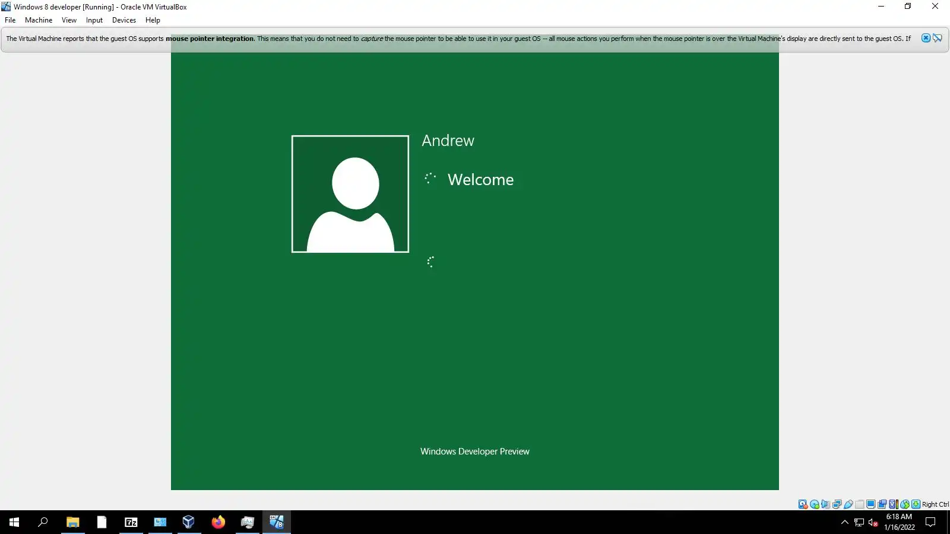Image resolution: width=950 pixels, height=534 pixels.
Task: Launch Firefox from the taskbar
Action: tap(218, 522)
